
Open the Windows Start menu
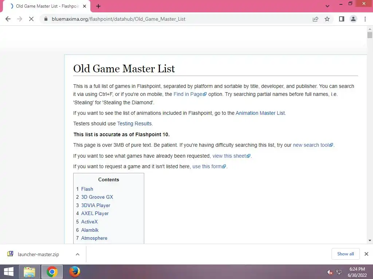click(x=9, y=272)
